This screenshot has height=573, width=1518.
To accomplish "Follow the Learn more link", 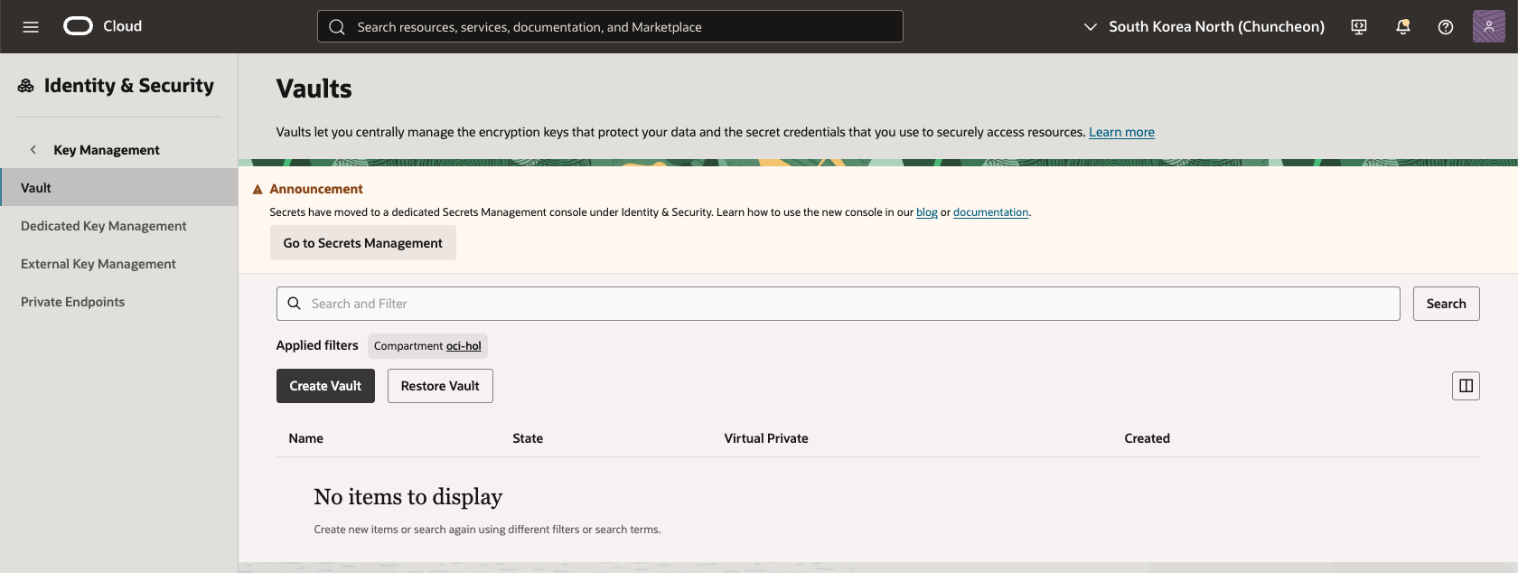I will pyautogui.click(x=1121, y=132).
